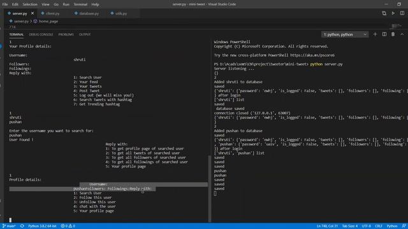Split the editor to the right
408x229 pixels.
click(x=402, y=13)
